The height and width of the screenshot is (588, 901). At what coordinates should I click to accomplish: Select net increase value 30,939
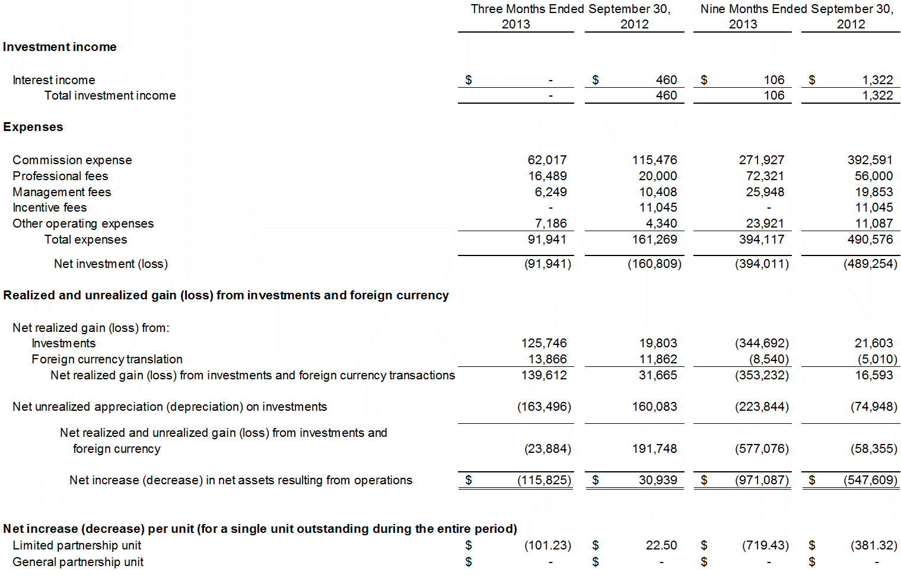[658, 480]
